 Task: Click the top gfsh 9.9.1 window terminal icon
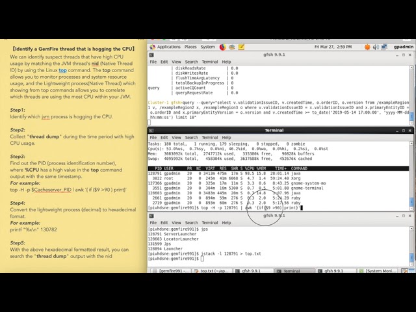[x=151, y=55]
